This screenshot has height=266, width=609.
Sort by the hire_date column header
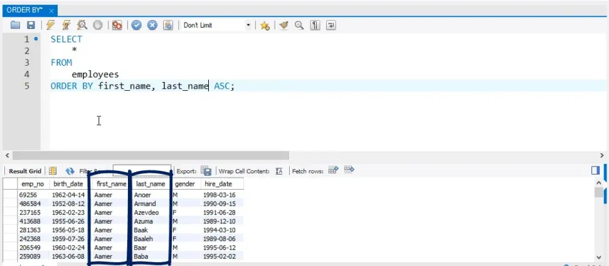click(x=218, y=184)
